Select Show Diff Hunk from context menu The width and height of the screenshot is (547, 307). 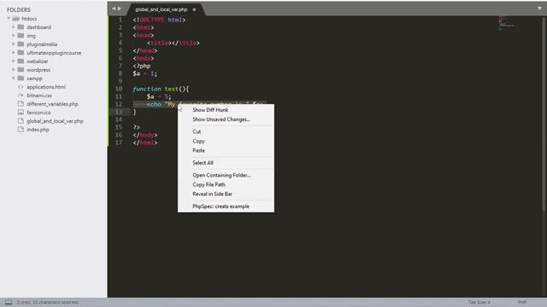click(226, 110)
